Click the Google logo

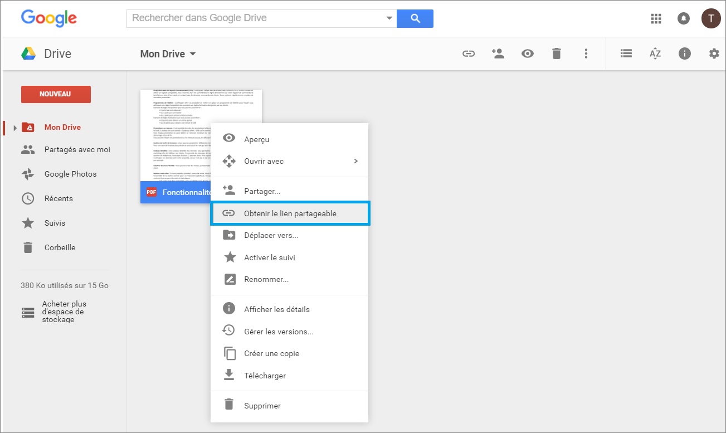pos(49,18)
